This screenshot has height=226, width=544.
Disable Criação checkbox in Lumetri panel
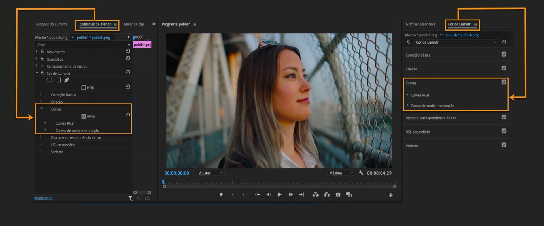coord(504,68)
